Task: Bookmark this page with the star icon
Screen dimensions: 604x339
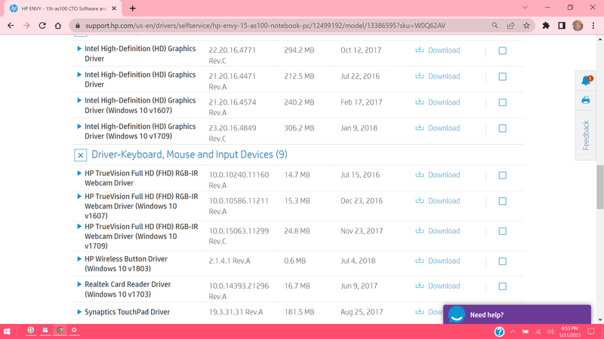Action: coord(526,26)
